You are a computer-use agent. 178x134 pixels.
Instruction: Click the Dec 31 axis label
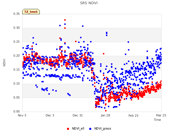78,115
